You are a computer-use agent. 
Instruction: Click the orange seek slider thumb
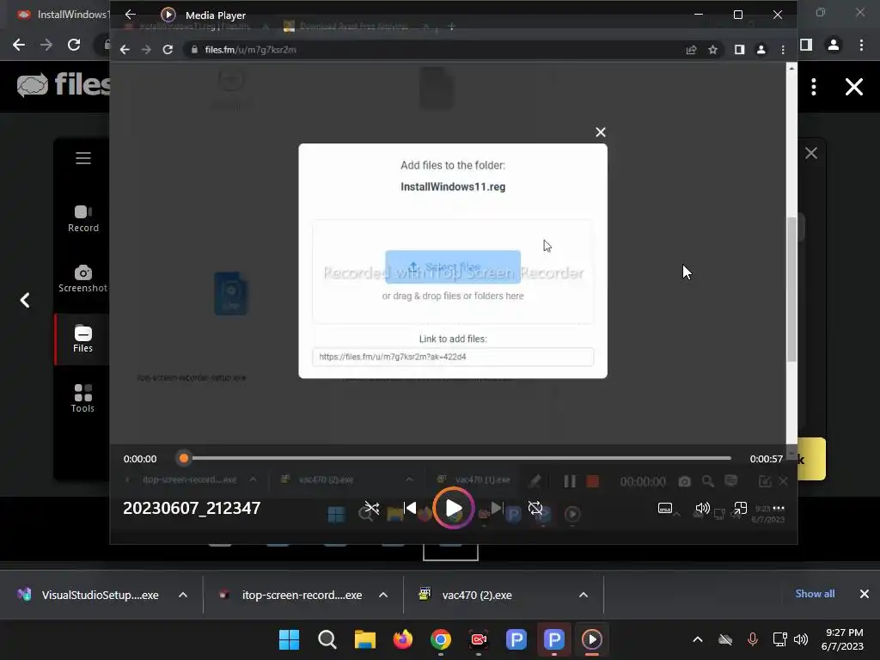tap(184, 459)
